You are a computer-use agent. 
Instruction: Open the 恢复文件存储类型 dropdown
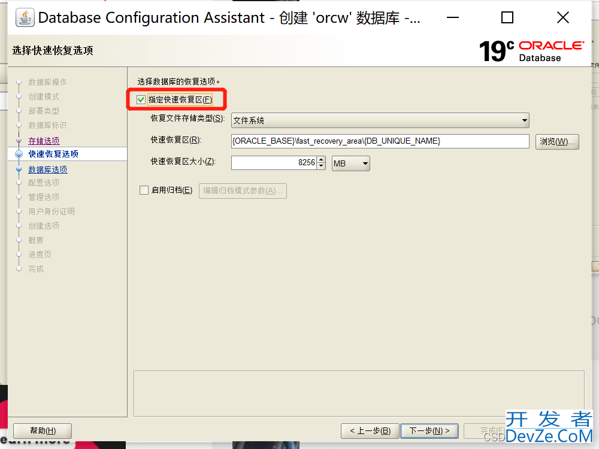tap(380, 120)
